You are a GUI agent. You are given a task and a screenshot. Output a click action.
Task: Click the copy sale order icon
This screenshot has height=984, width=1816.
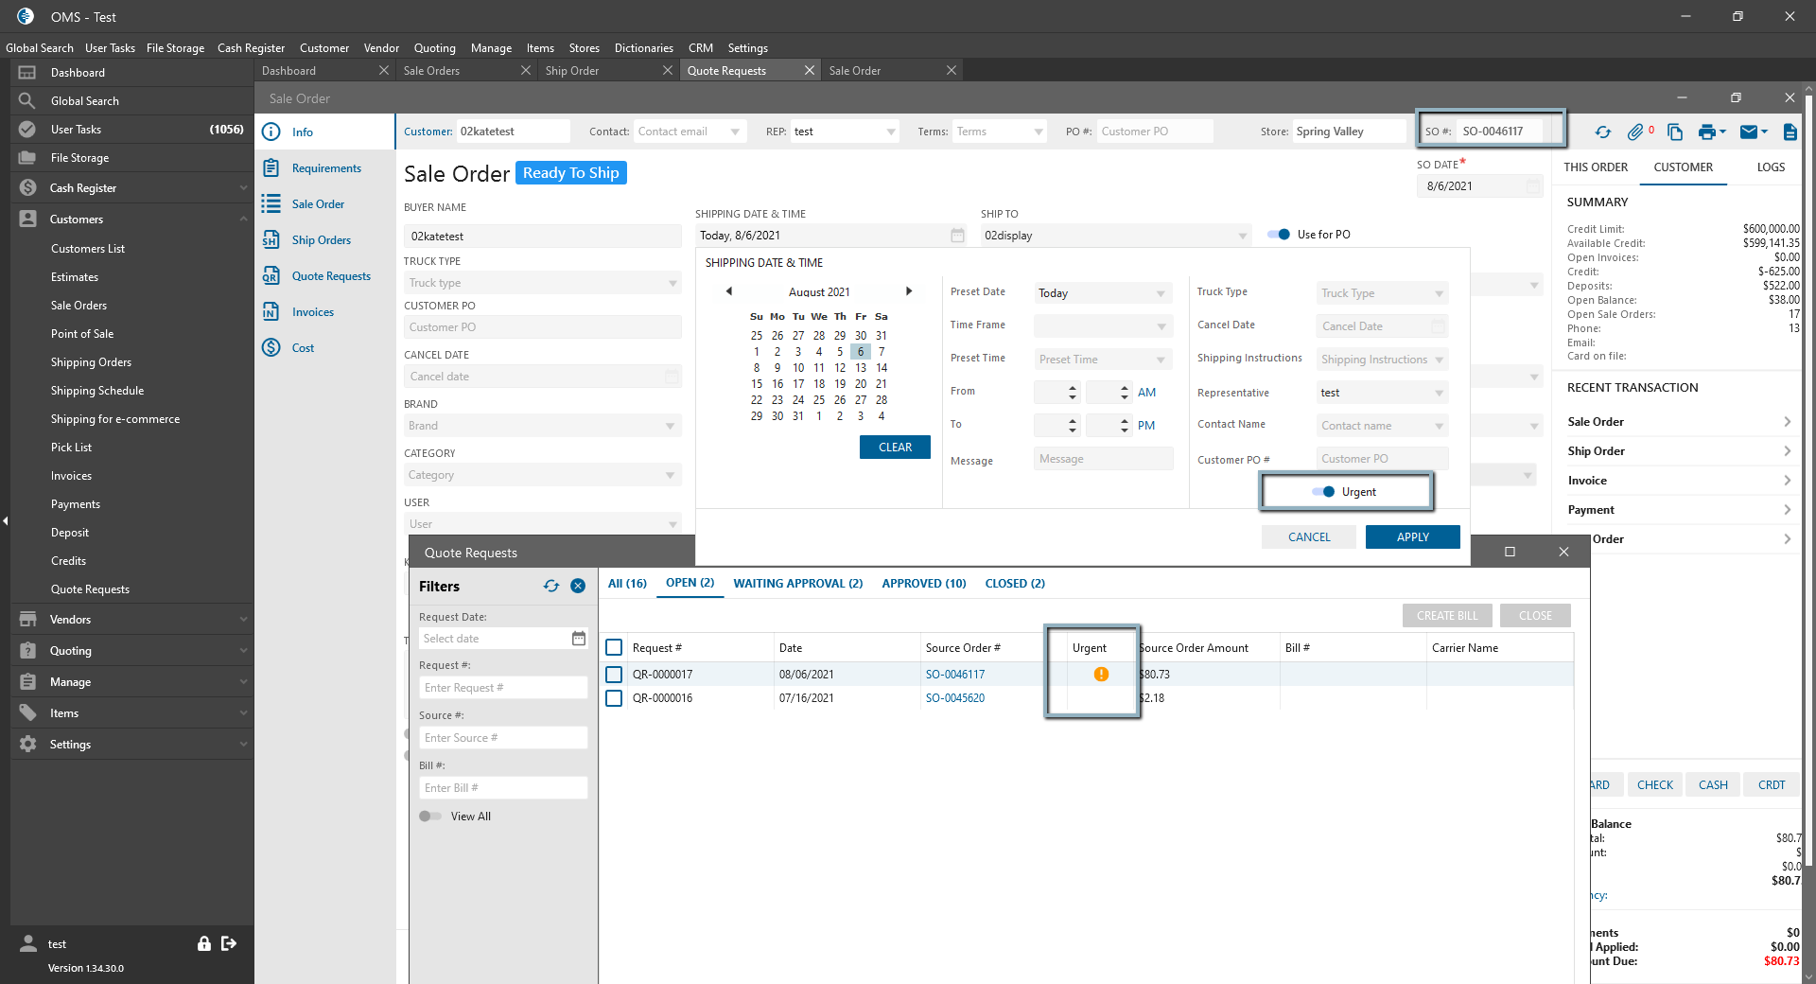[x=1674, y=132]
